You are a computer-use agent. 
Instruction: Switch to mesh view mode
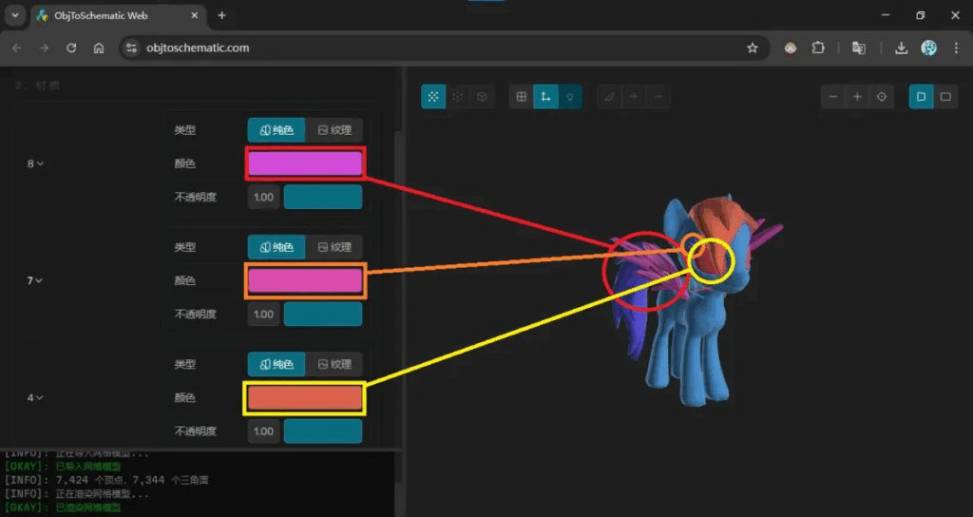[433, 97]
